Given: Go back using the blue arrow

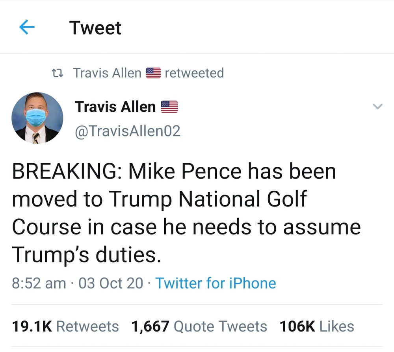Looking at the screenshot, I should 27,28.
